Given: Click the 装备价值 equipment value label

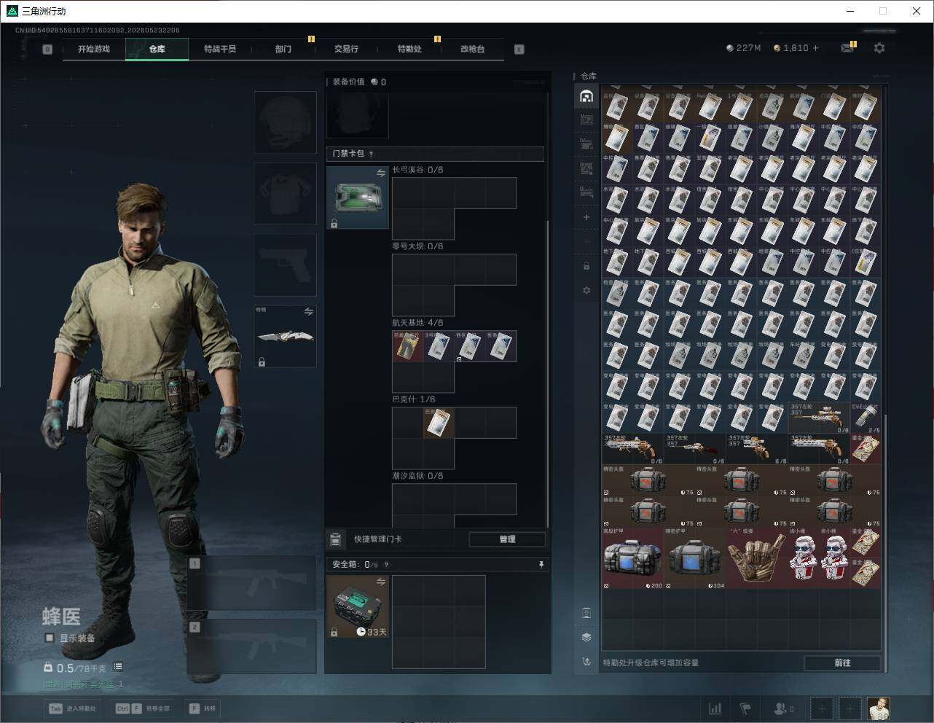Looking at the screenshot, I should click(348, 82).
